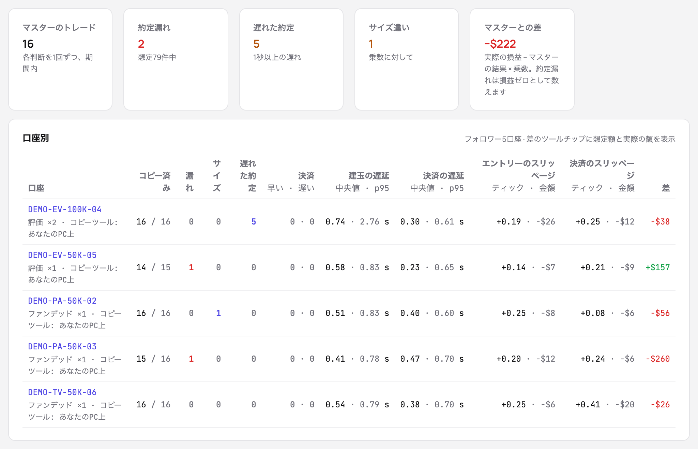Click late fills count 5 for DEMO-EV-100K-04
Viewport: 698px width, 449px height.
pos(254,222)
